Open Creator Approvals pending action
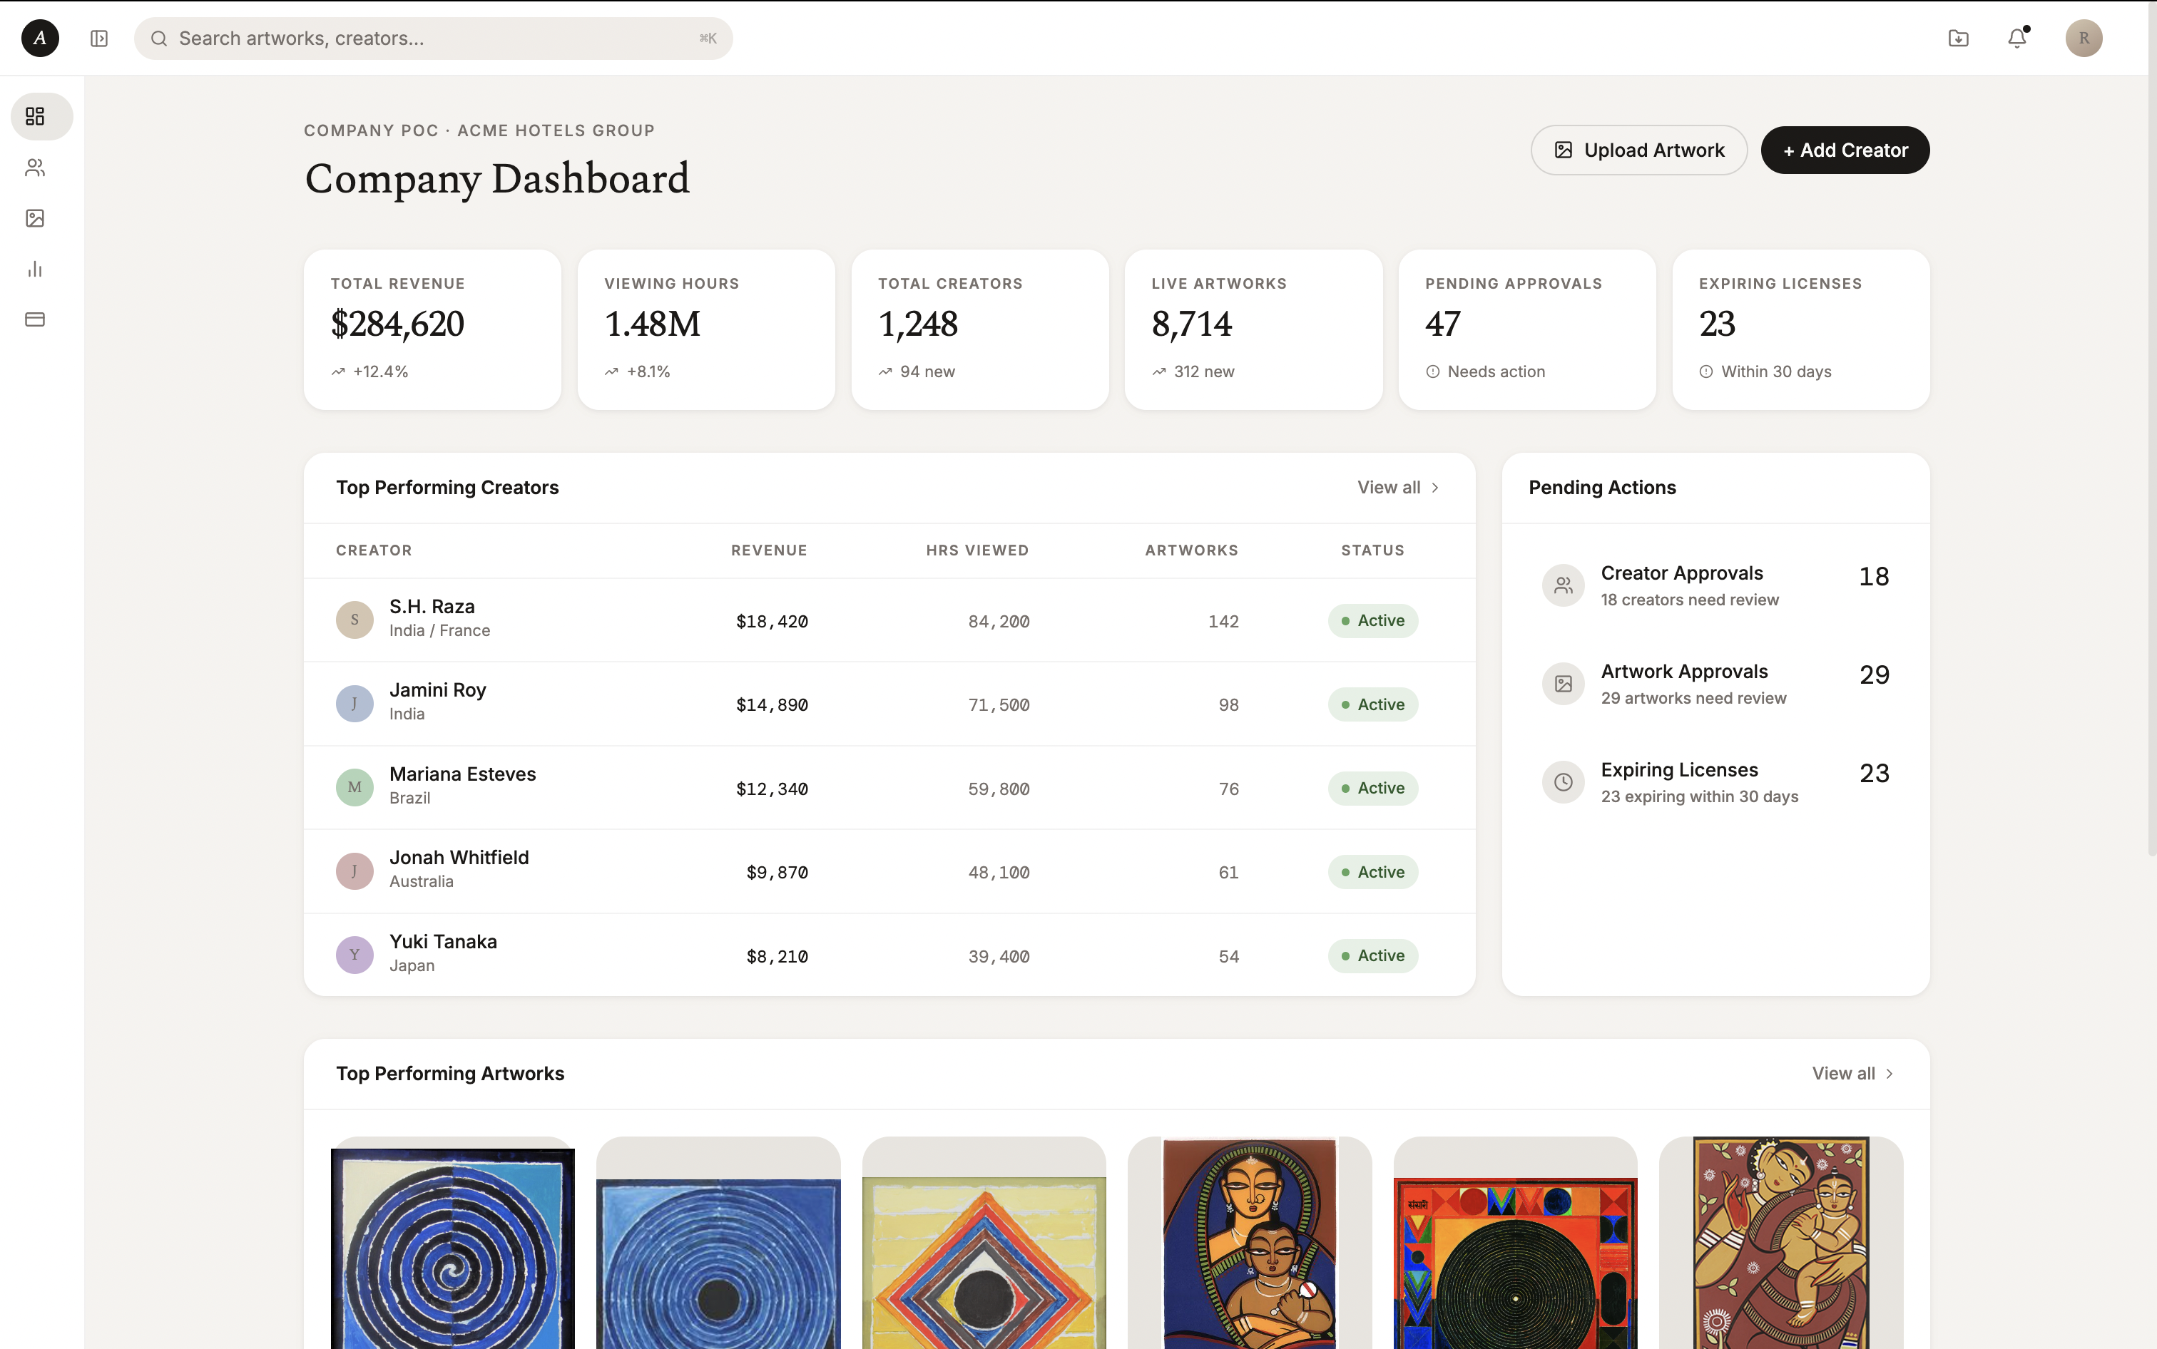Viewport: 2157px width, 1349px height. 1715,585
